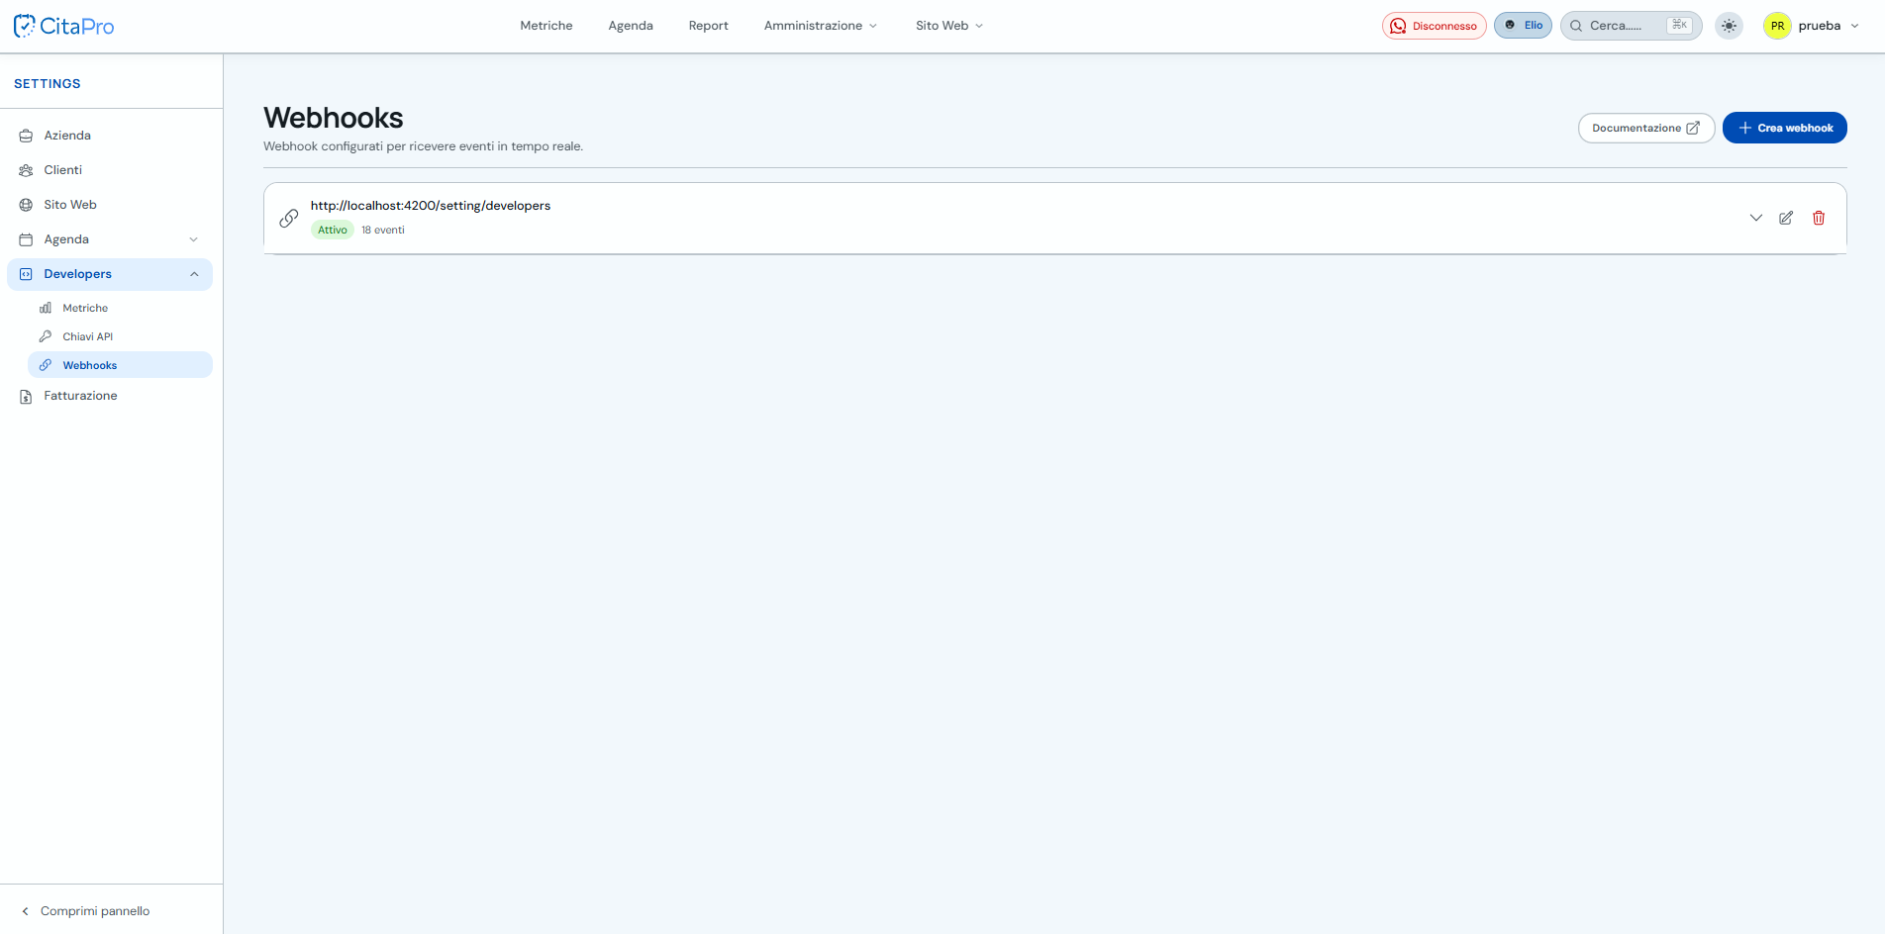The width and height of the screenshot is (1885, 934).
Task: Open the Developers Metriche submenu item
Action: (120, 308)
